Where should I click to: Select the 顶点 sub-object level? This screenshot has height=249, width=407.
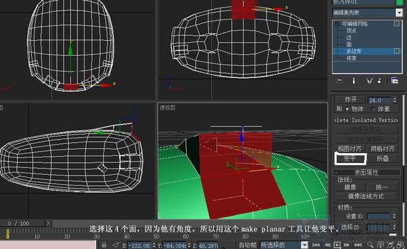coord(352,31)
